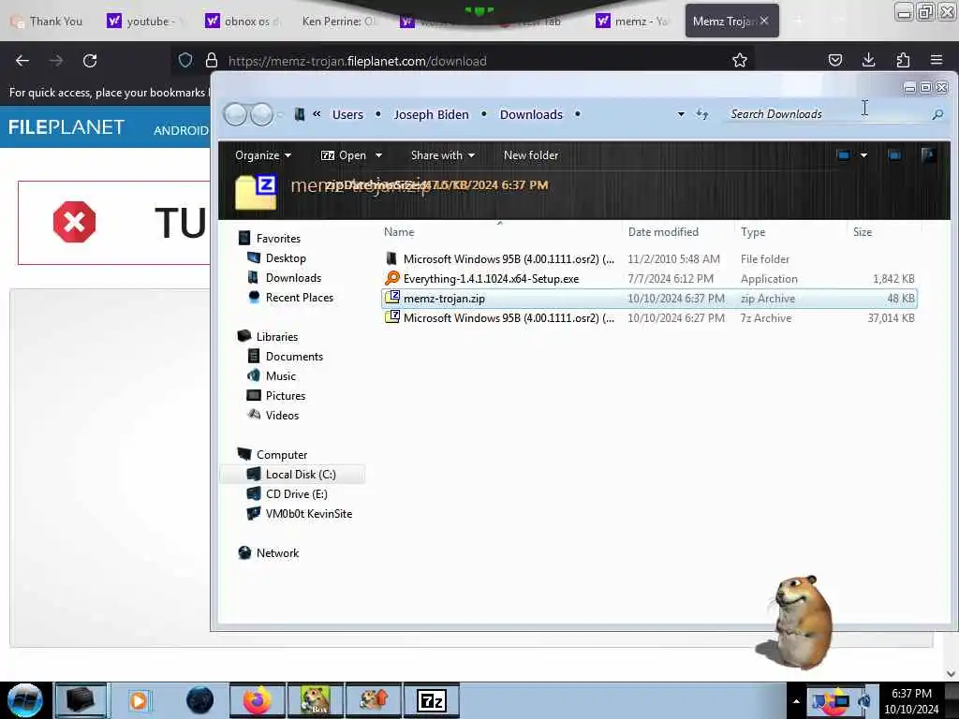Click Joseph Biden in breadcrumb path
Viewport: 959px width, 719px height.
(x=431, y=114)
